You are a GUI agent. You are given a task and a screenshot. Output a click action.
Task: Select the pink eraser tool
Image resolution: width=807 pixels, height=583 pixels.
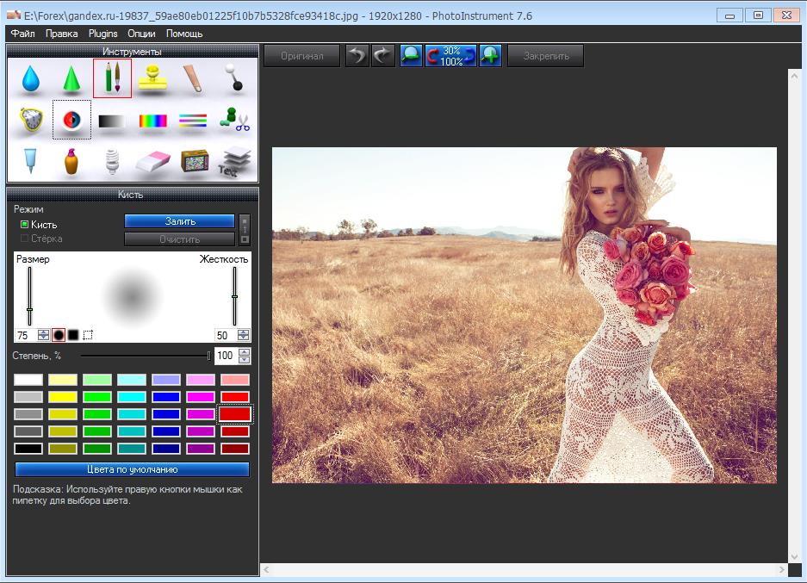(152, 161)
